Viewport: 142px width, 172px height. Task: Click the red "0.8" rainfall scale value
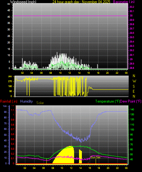coord(13,125)
